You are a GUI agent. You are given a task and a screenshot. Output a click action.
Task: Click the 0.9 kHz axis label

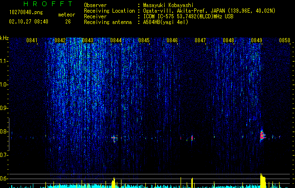click(x=3, y=108)
